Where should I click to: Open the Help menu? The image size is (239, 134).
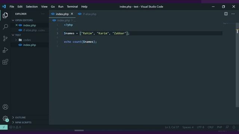click(84, 7)
